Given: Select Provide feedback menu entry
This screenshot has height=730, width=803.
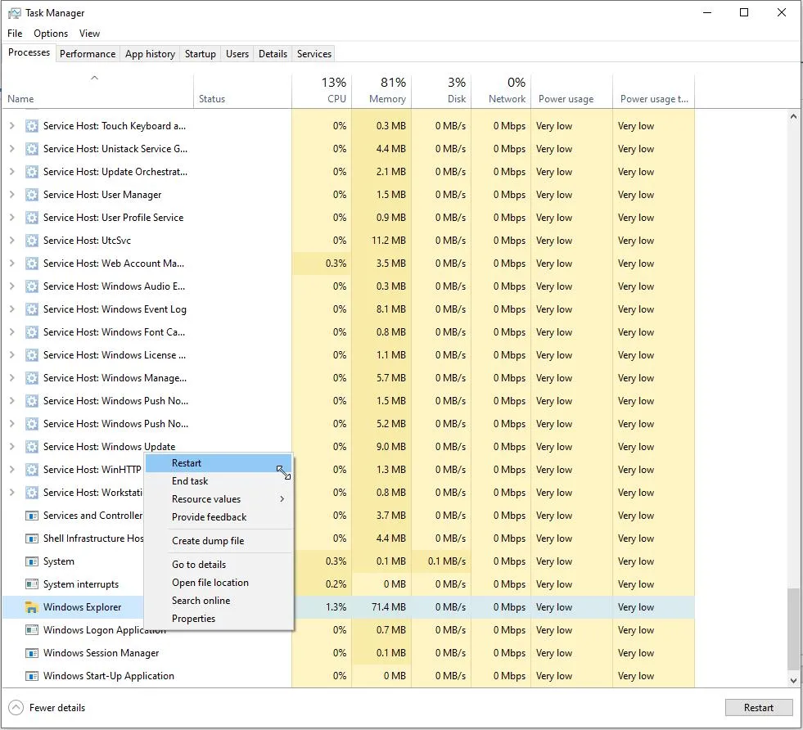Looking at the screenshot, I should pyautogui.click(x=219, y=517).
